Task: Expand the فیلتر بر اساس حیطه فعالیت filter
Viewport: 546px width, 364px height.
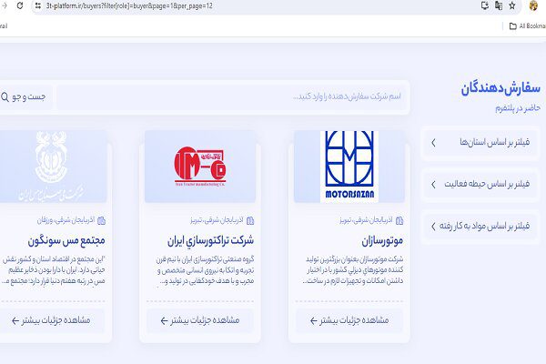Action: (480, 184)
